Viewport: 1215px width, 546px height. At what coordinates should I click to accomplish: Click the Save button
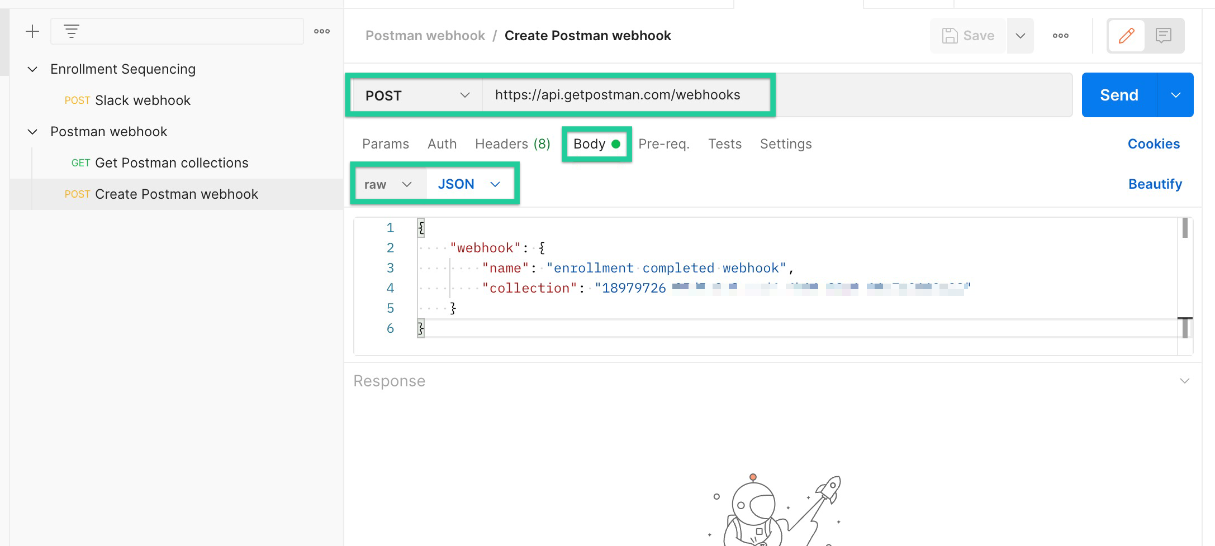point(968,36)
